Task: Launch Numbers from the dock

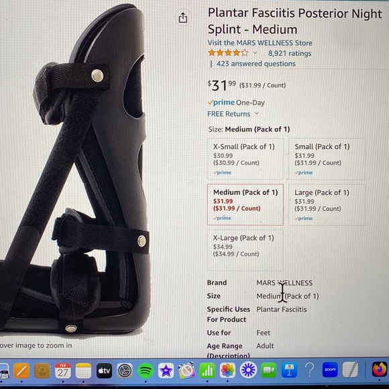Action: (207, 371)
